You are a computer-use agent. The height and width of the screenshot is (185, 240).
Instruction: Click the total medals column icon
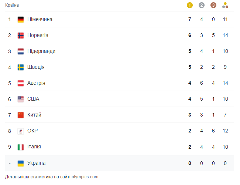coord(225,5)
